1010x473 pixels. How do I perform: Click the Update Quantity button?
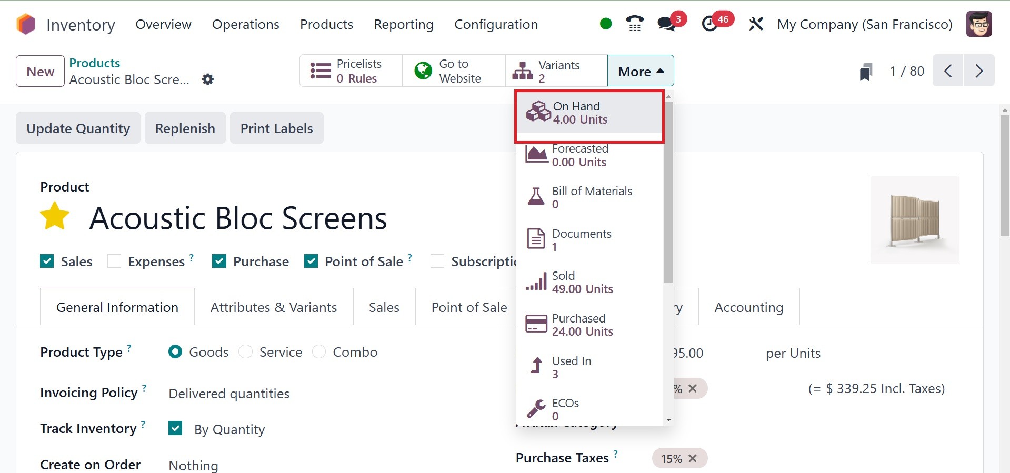(x=78, y=128)
